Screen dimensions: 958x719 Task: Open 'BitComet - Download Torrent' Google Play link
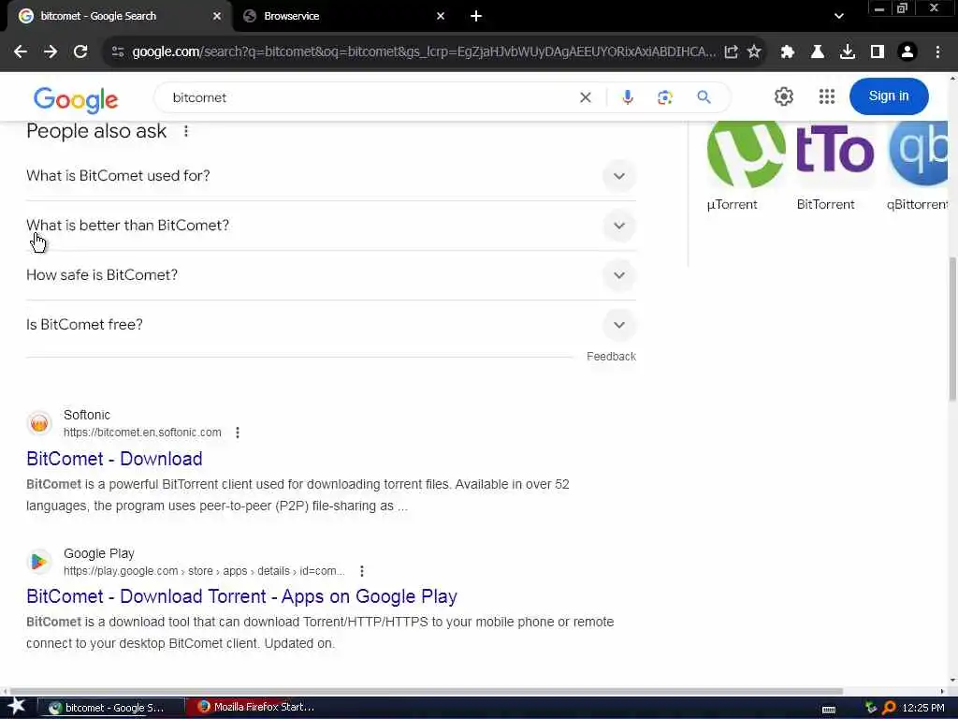pos(242,596)
